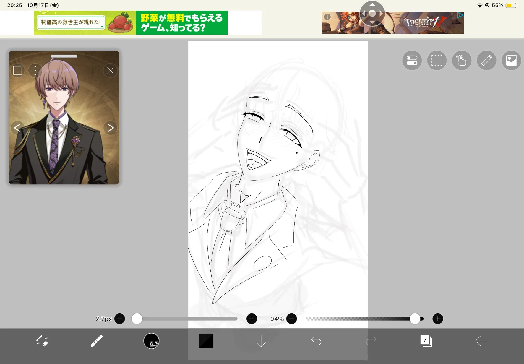Screen dimensions: 524x364
Task: Tap the ad info icon
Action: [x=327, y=17]
